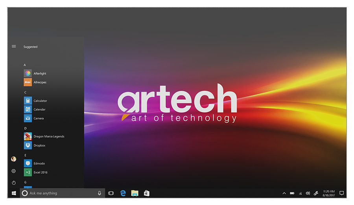Open the Calculator app
This screenshot has height=205, width=354.
tap(40, 101)
